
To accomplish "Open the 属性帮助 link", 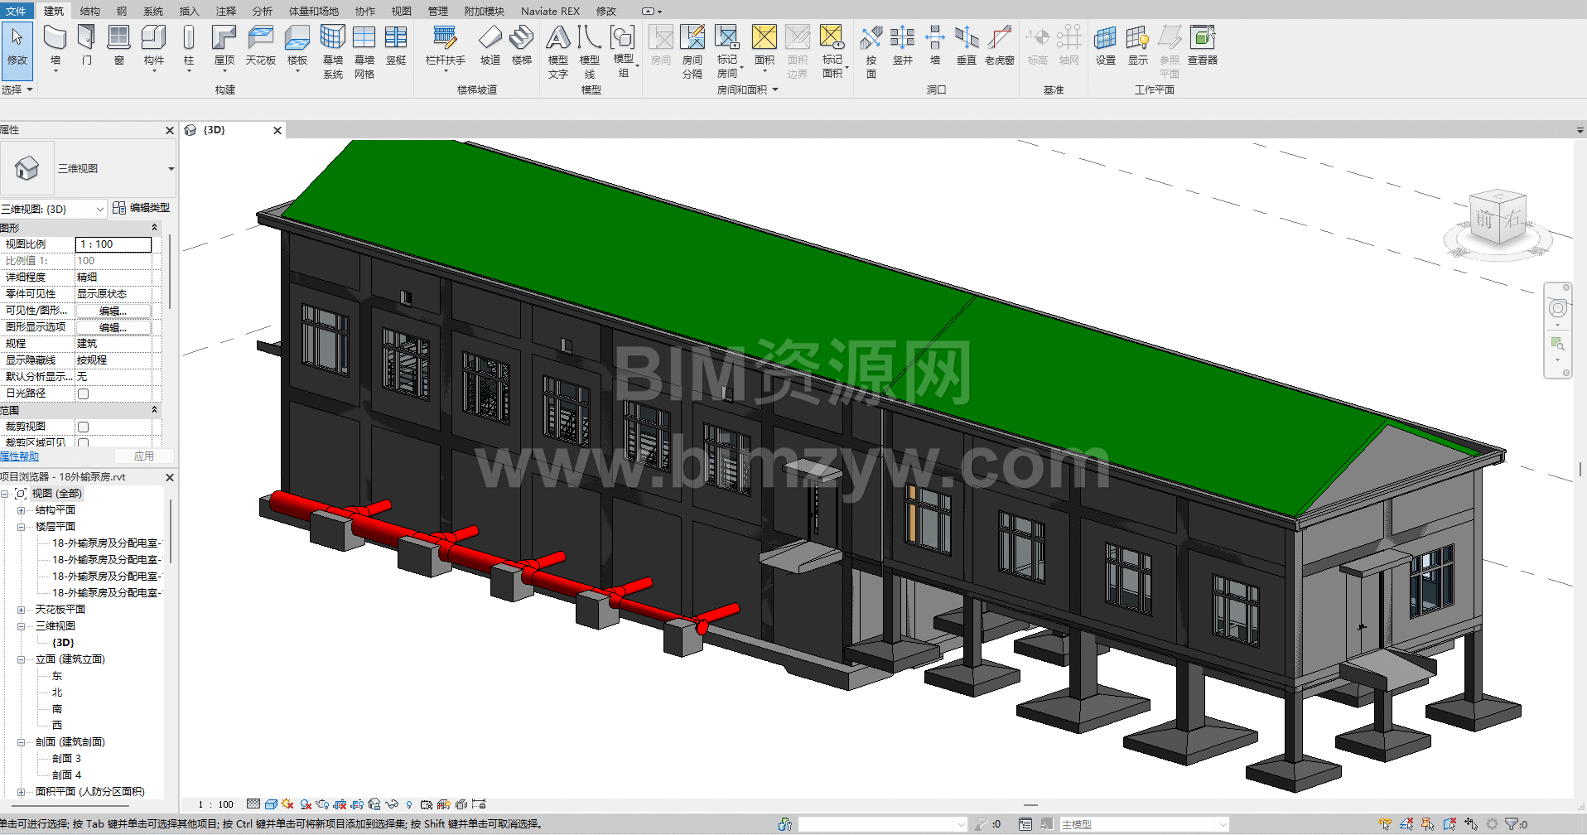I will coord(19,456).
